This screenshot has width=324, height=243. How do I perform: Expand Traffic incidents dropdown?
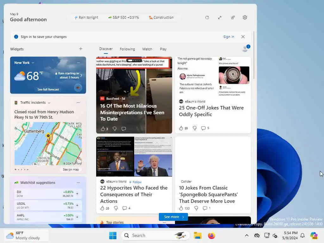(x=49, y=103)
